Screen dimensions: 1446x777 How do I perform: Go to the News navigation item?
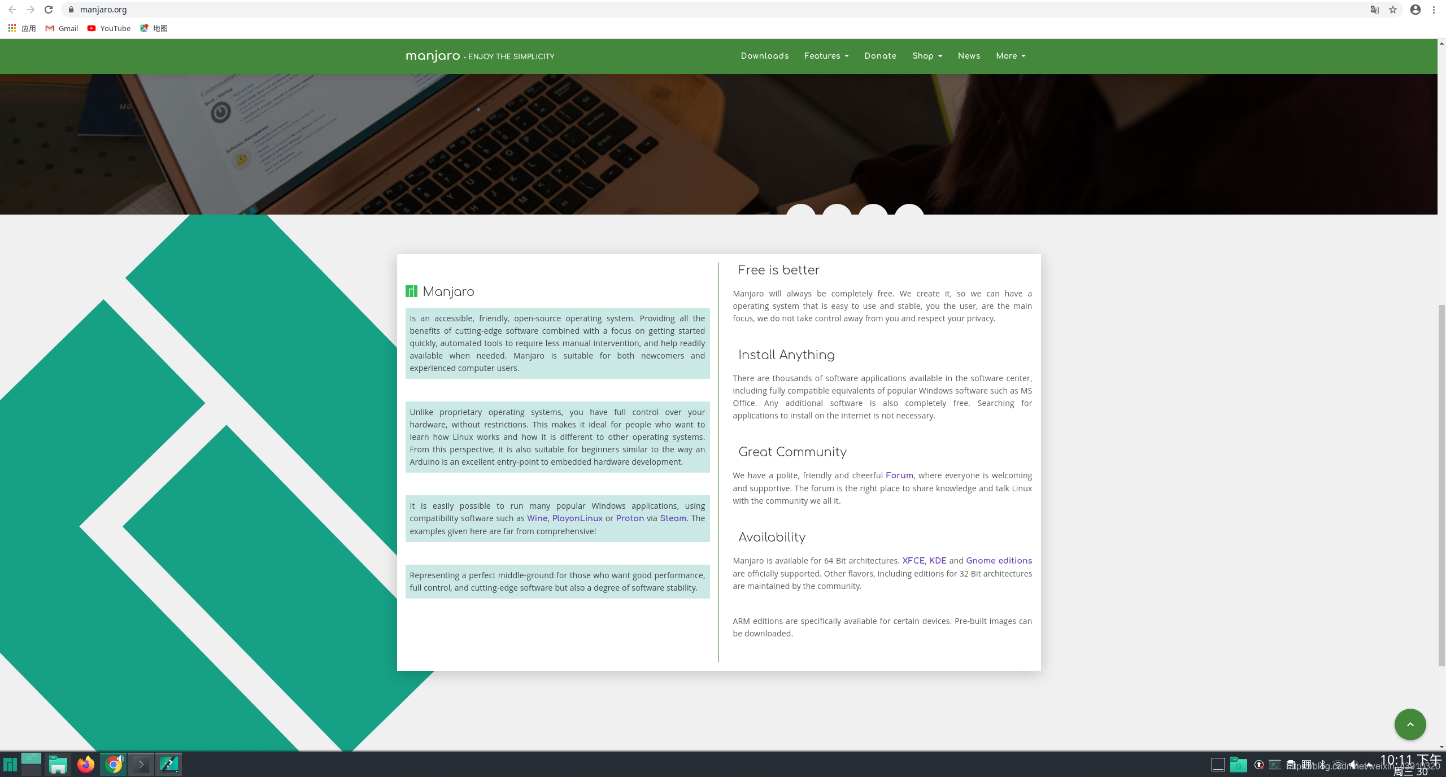[969, 56]
